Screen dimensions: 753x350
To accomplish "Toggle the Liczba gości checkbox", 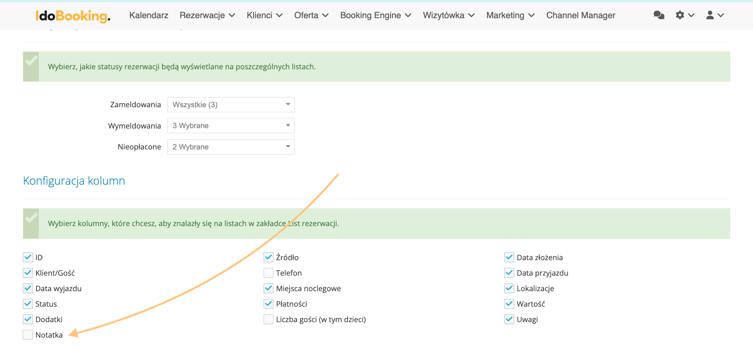I will click(x=268, y=319).
